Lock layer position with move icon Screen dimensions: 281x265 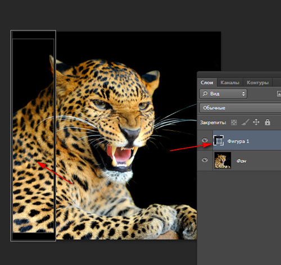click(x=256, y=122)
